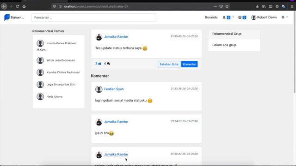The width and height of the screenshot is (296, 166).
Task: Open the browser hamburger menu
Action: (292, 6)
